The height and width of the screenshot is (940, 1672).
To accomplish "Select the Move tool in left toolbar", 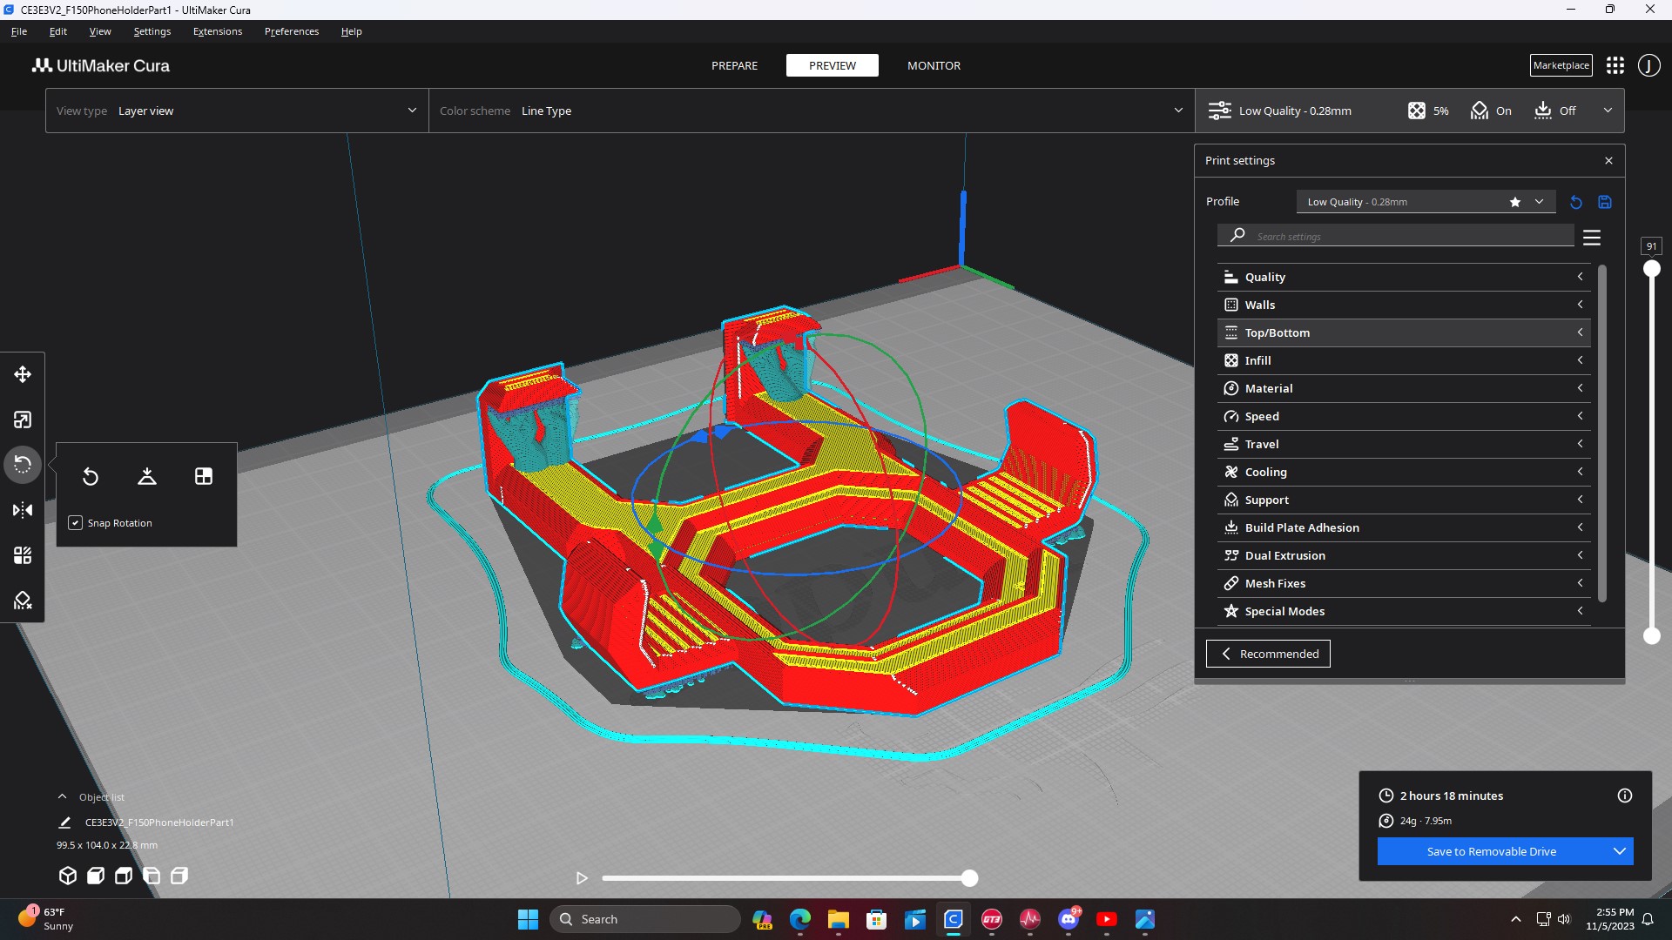I will coord(23,374).
